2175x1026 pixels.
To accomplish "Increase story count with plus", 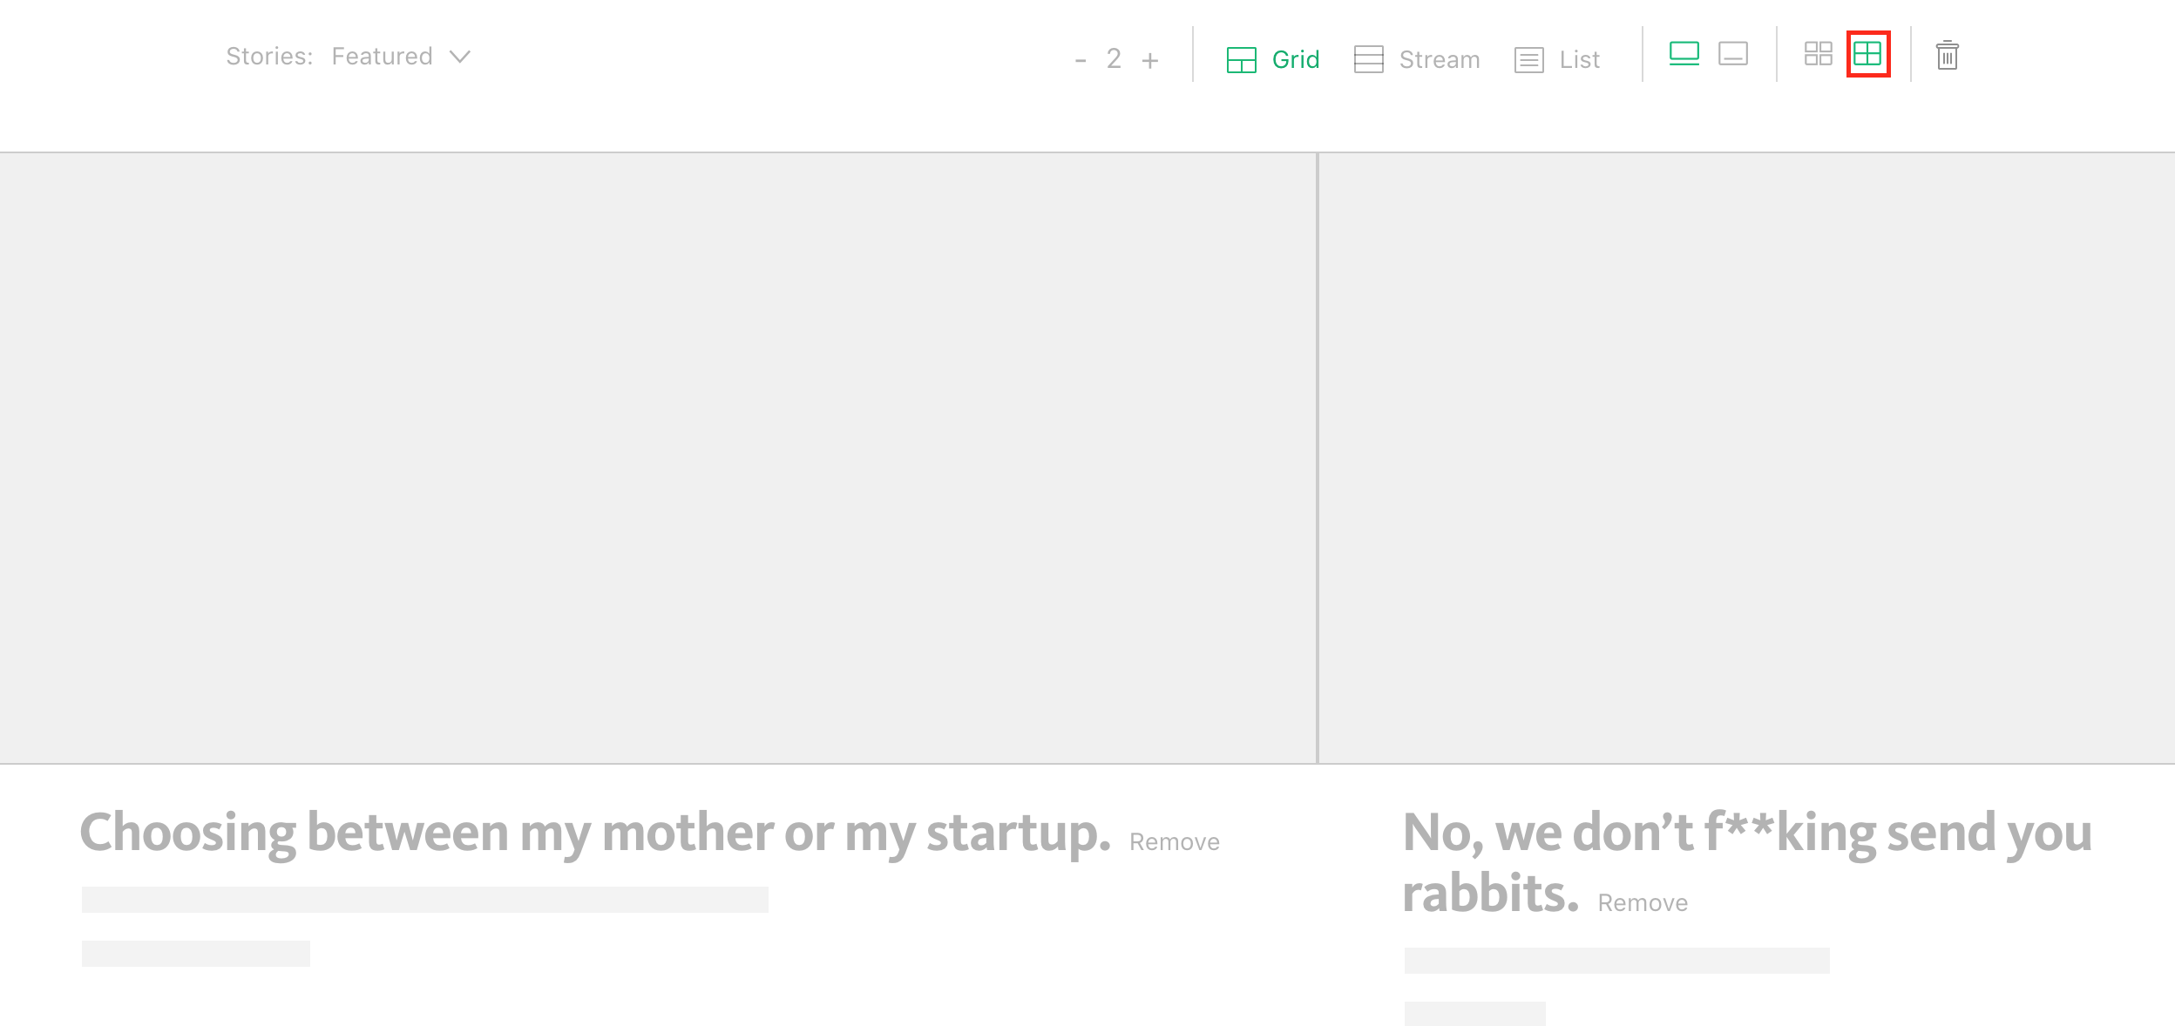I will click(1150, 60).
